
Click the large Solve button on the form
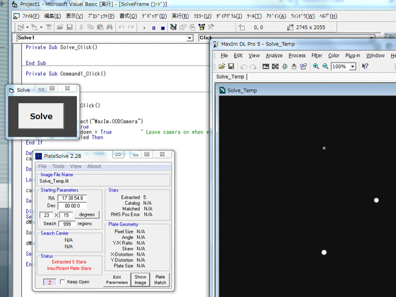click(41, 116)
